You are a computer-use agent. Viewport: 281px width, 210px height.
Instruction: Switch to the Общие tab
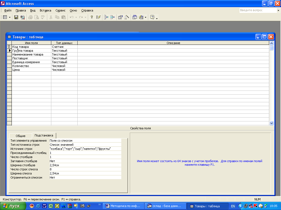[x=20, y=136]
